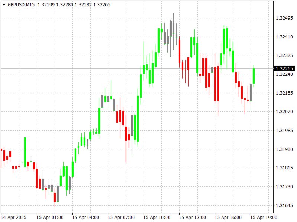
Task: Click the 15 Apr 19:00 time label
Action: click(x=264, y=218)
